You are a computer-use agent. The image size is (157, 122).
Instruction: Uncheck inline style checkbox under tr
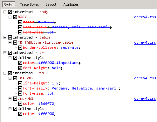(x=15, y=58)
